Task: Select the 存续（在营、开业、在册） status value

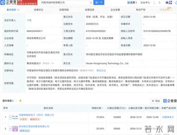Action: point(99,17)
